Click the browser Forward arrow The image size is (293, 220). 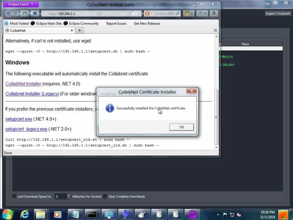coord(16,13)
